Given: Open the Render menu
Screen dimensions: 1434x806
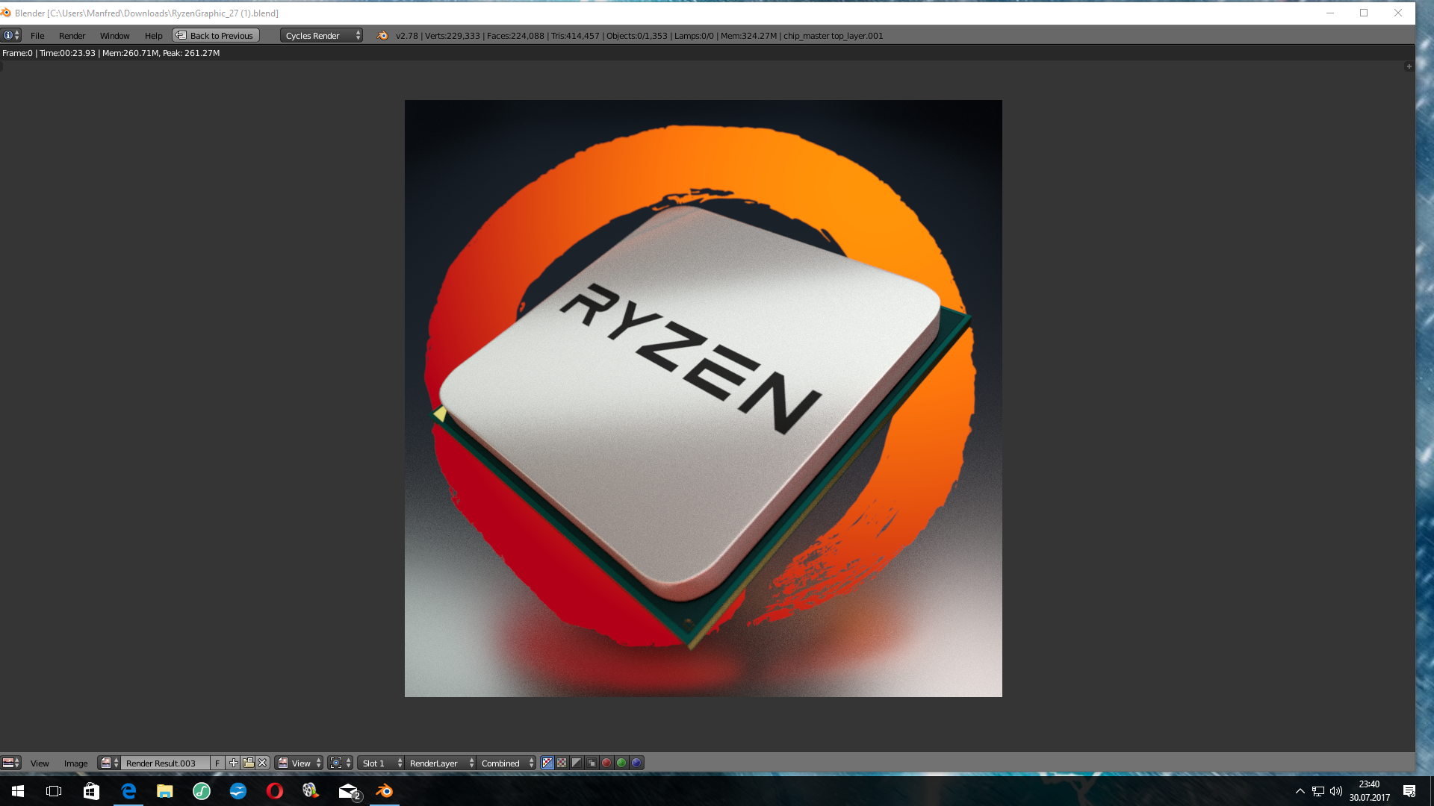Looking at the screenshot, I should tap(72, 35).
